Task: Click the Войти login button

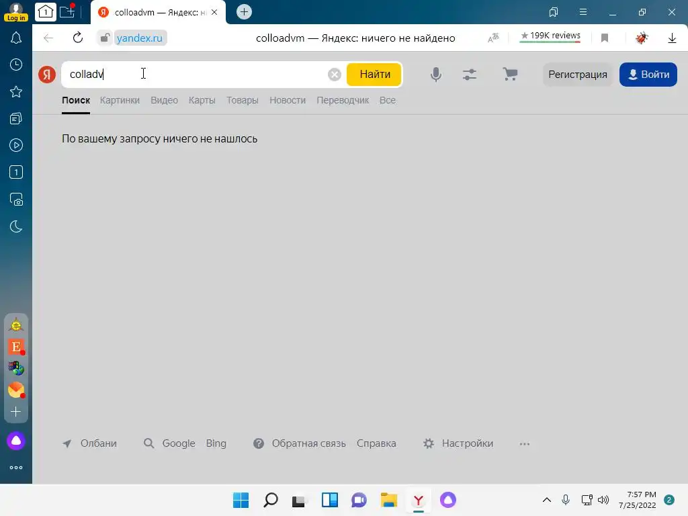Action: pos(648,75)
